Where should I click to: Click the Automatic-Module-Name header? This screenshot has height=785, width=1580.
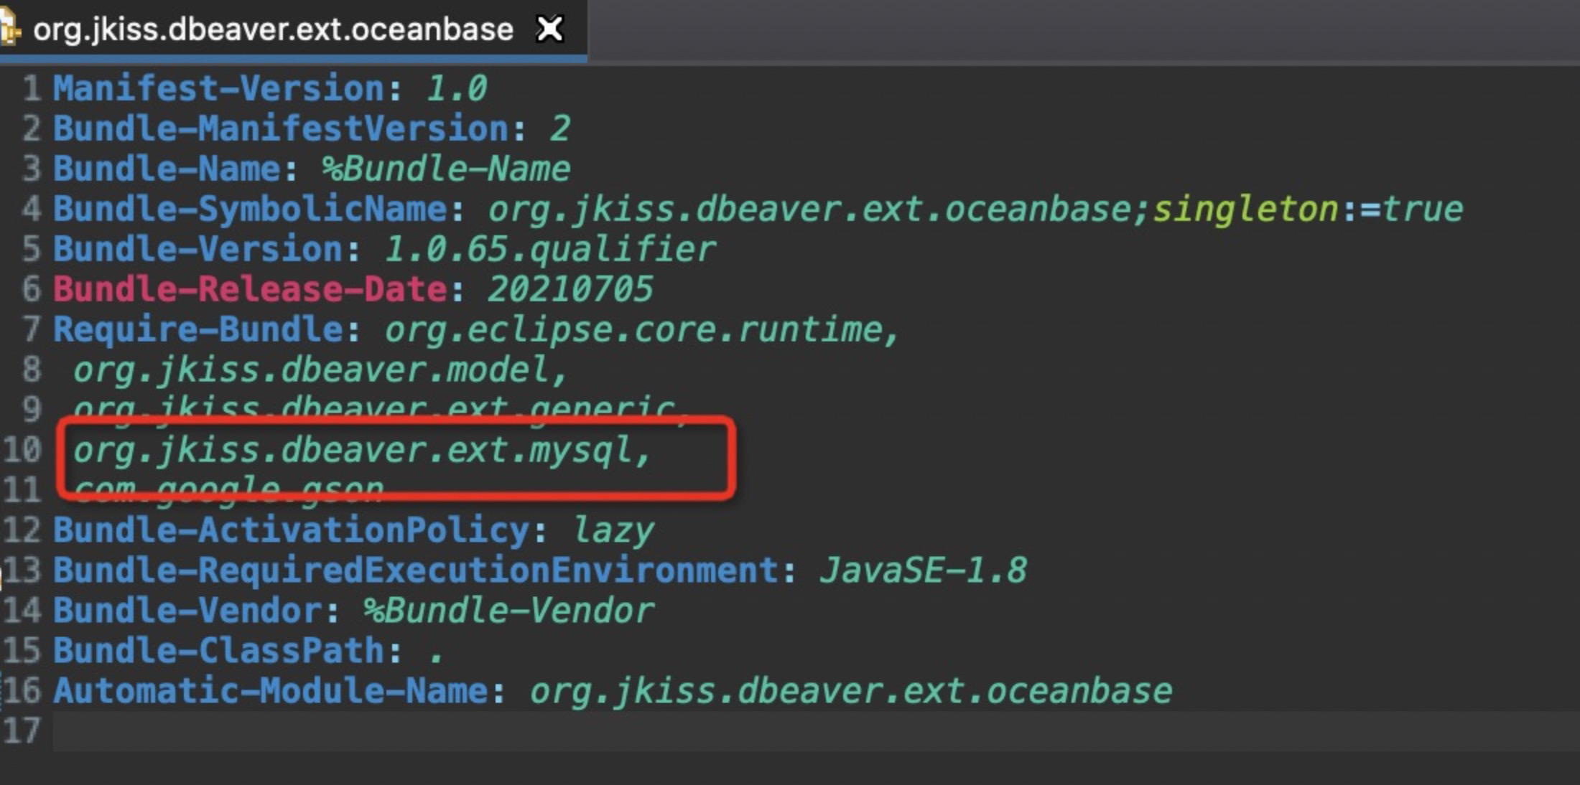pos(271,692)
